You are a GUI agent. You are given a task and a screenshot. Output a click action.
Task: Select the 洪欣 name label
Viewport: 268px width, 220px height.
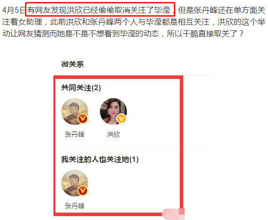click(113, 135)
